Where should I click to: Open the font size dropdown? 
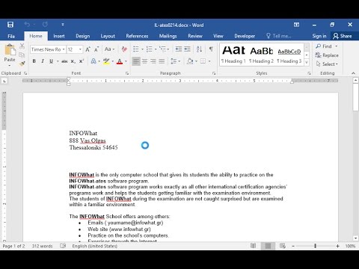(x=80, y=49)
